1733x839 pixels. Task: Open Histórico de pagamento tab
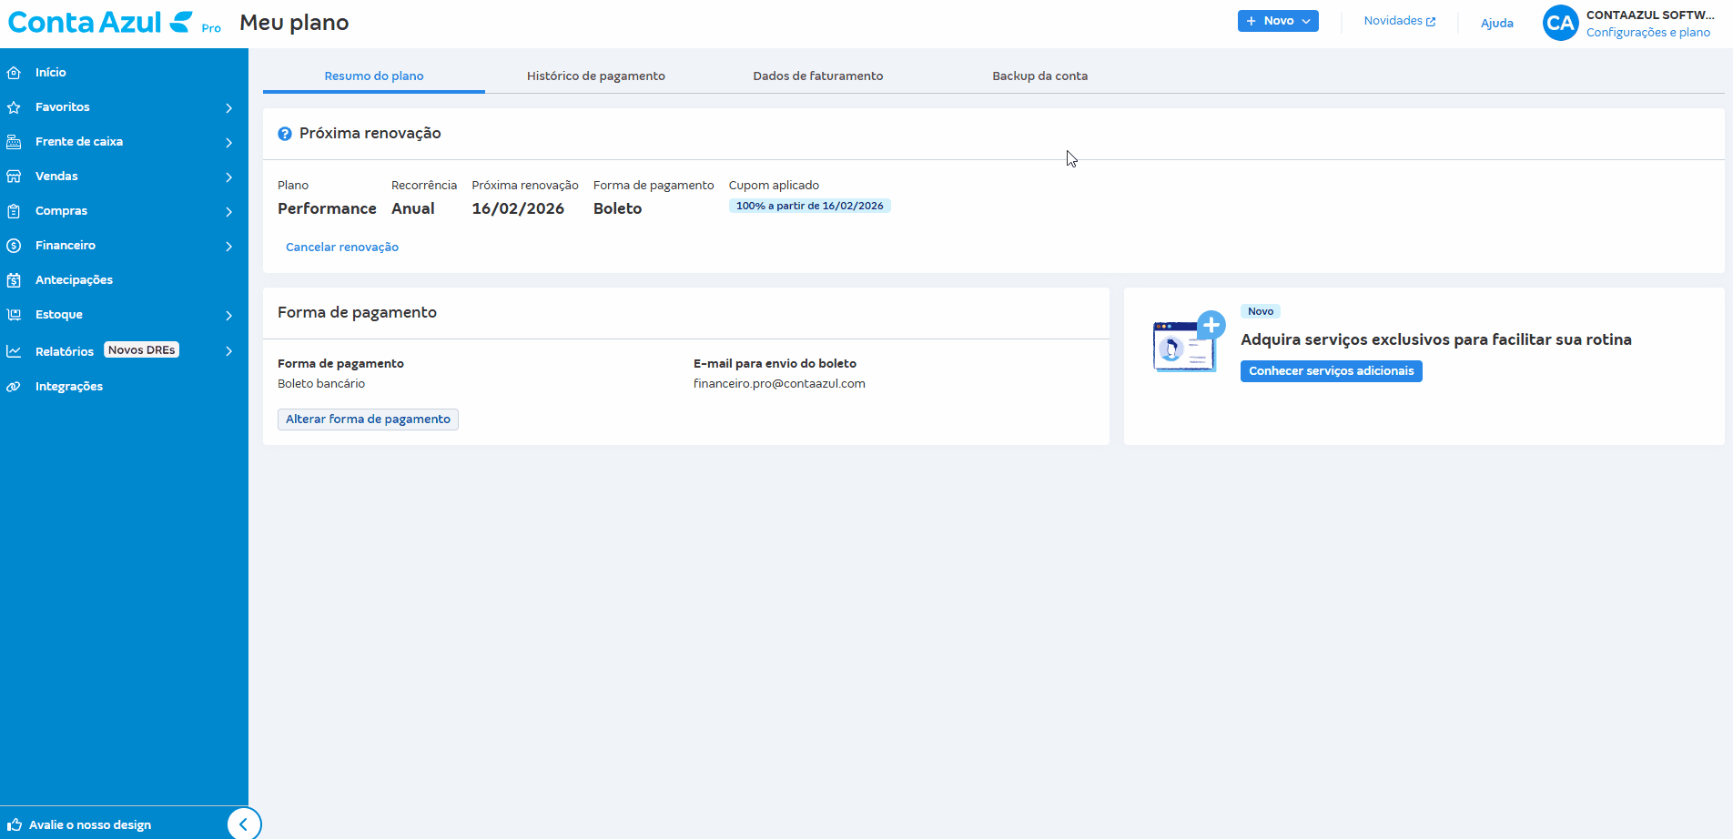596,76
